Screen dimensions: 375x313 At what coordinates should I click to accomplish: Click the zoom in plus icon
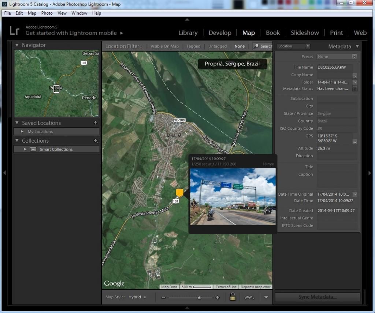pos(218,298)
